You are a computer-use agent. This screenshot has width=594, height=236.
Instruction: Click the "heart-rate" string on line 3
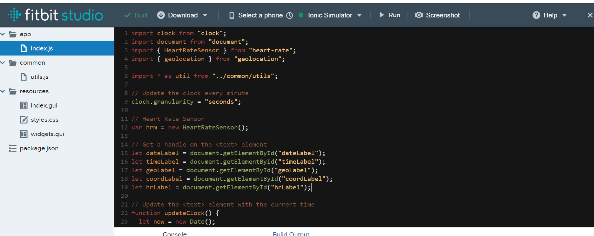click(x=271, y=50)
